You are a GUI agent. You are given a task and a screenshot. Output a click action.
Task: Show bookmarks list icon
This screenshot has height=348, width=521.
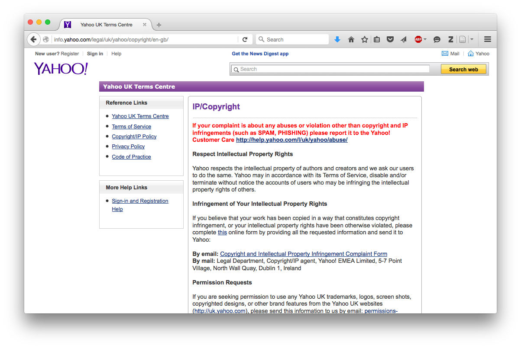coord(377,39)
